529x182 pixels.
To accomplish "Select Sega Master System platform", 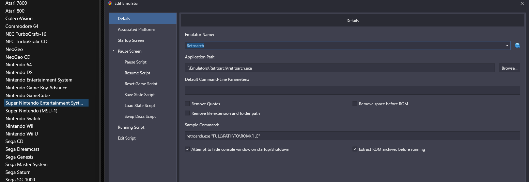I will coord(27,164).
